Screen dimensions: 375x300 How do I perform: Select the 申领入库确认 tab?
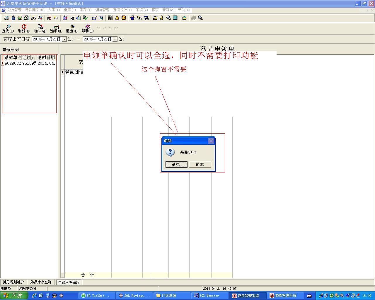pos(69,282)
